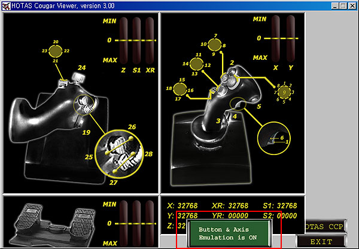Click the X axis indicator bar
This screenshot has height=249, width=359.
point(276,38)
